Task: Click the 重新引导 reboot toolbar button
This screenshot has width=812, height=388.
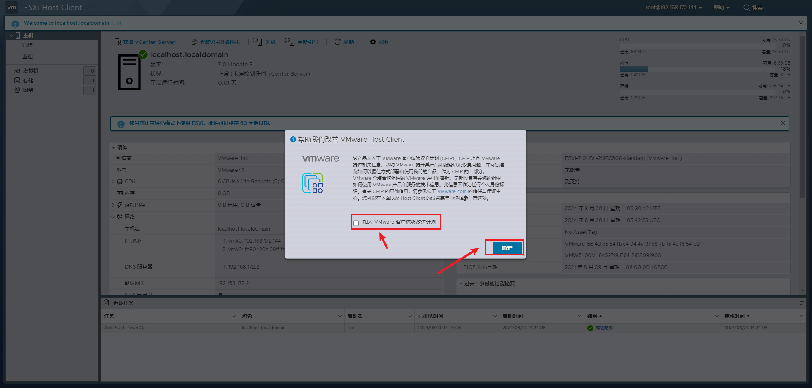Action: coord(302,42)
